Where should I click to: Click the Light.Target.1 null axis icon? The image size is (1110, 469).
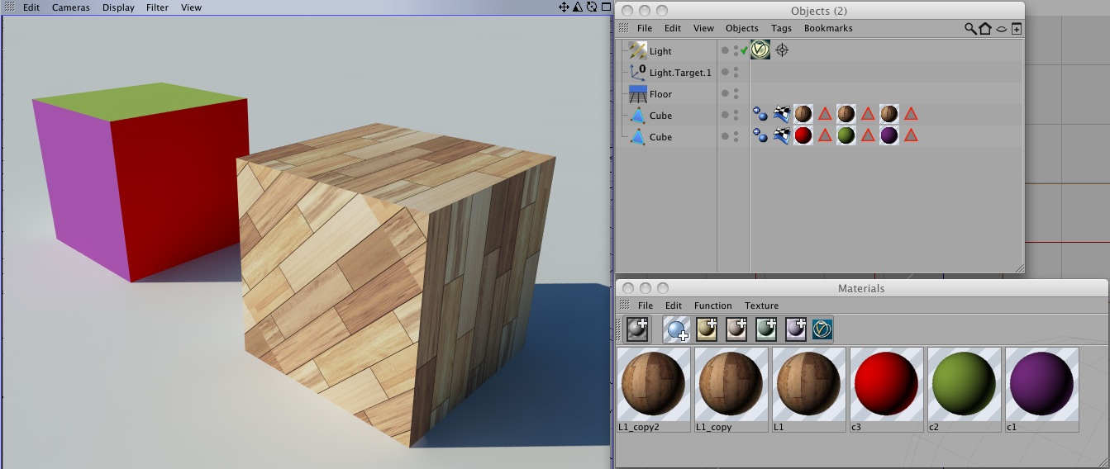pos(638,72)
